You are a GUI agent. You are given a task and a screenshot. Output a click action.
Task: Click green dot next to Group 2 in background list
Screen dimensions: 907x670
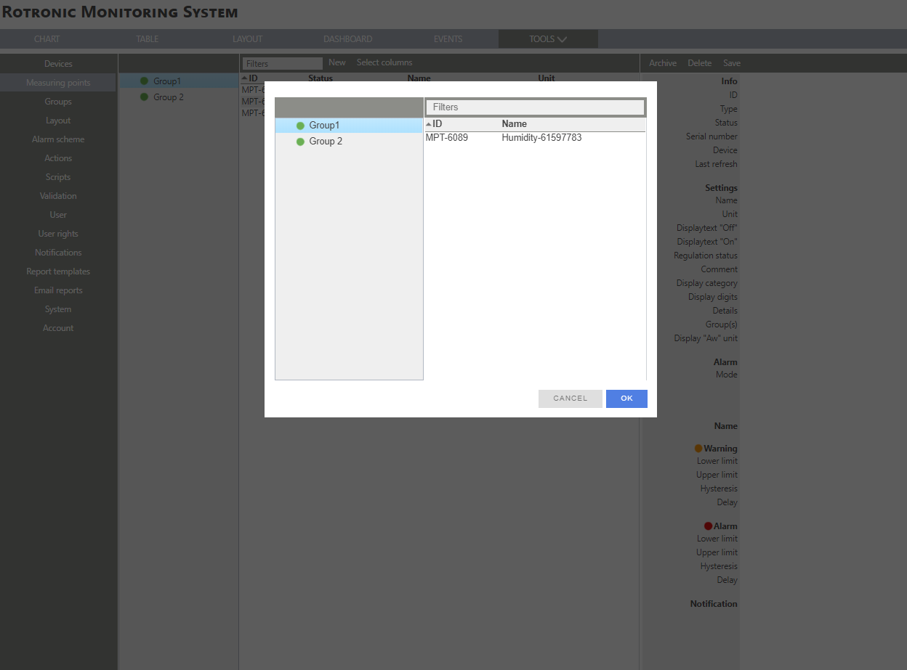coord(144,97)
